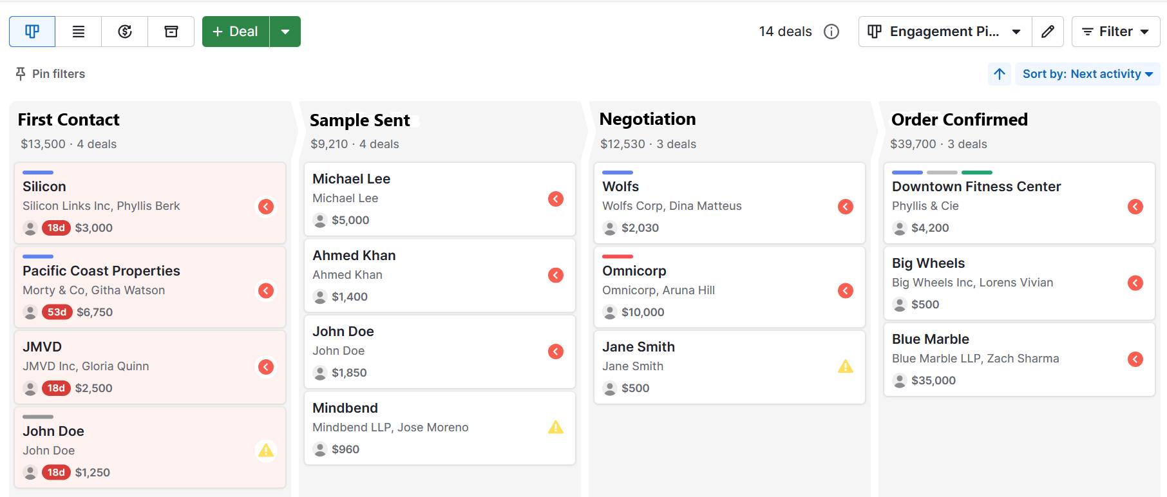
Task: Open the Silicon deal title
Action: click(44, 187)
